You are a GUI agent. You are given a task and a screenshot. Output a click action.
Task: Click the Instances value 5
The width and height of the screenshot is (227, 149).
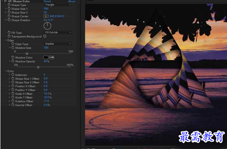tap(44, 75)
